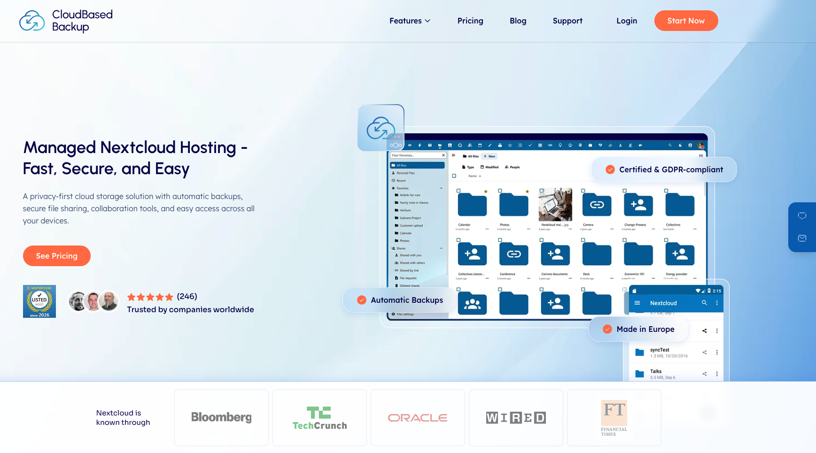Toggle the select-all checkbox beside the Name column
Viewport: 816px width, 453px height.
(x=453, y=176)
